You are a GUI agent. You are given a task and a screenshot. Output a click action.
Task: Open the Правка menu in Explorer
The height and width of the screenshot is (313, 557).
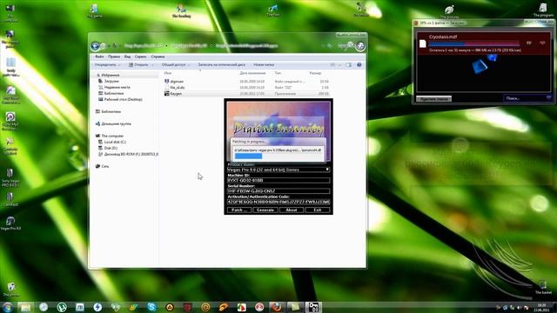click(114, 57)
